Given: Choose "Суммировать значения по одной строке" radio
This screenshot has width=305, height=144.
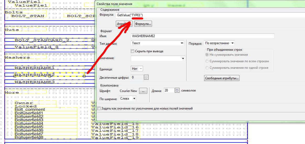Looking at the screenshot, I should (207, 68).
